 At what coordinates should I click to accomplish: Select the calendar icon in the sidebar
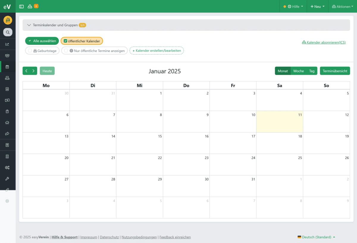click(7, 67)
